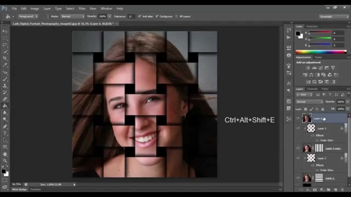Select the Eraser tool

point(5,99)
